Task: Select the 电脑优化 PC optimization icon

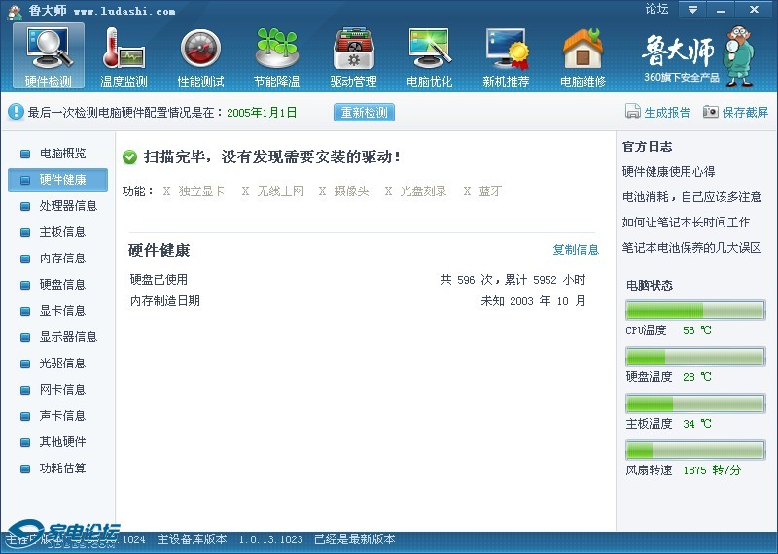Action: coord(429,49)
